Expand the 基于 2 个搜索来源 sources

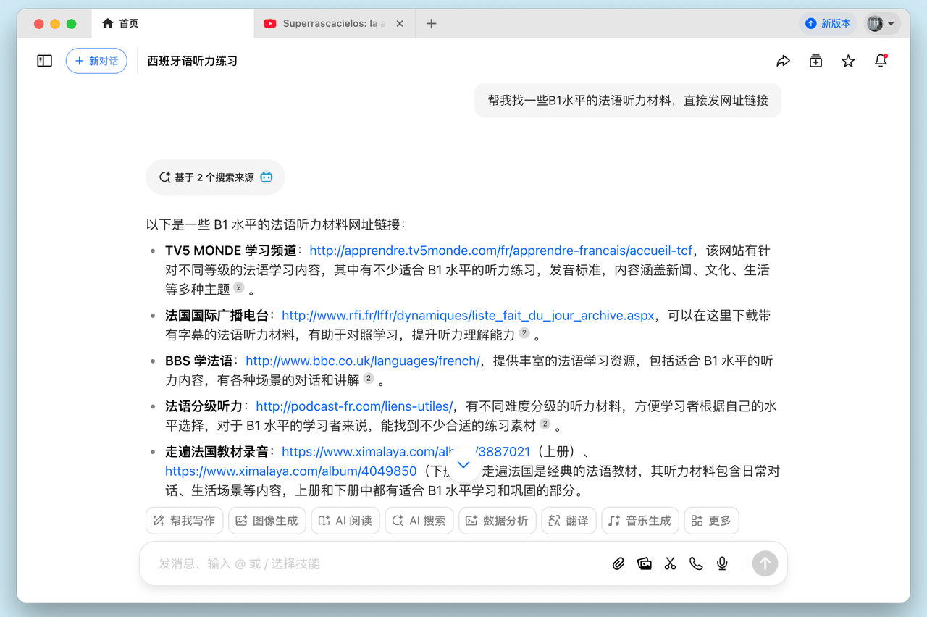click(215, 177)
